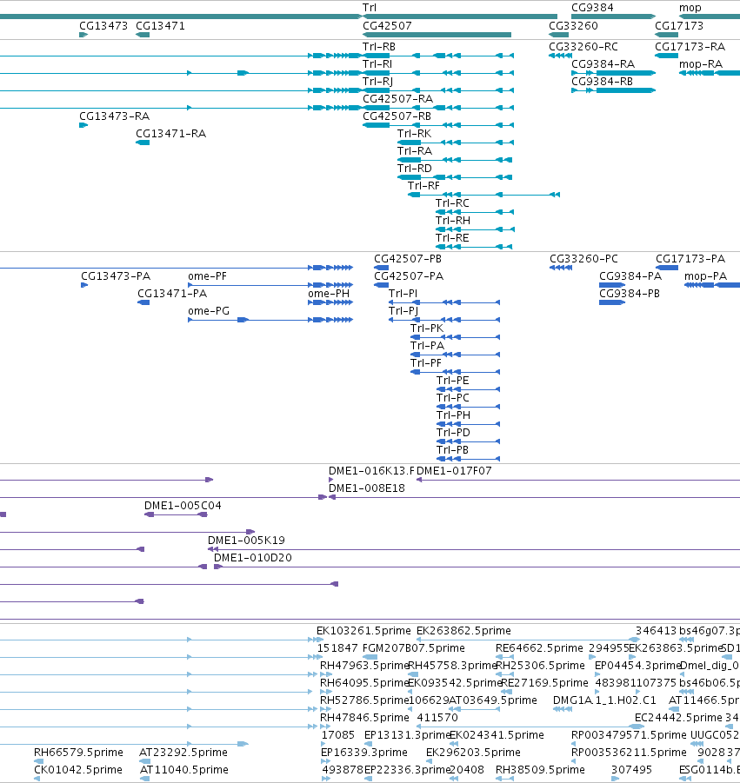
Task: Select the Trl-RI transcript label
Action: pos(377,64)
